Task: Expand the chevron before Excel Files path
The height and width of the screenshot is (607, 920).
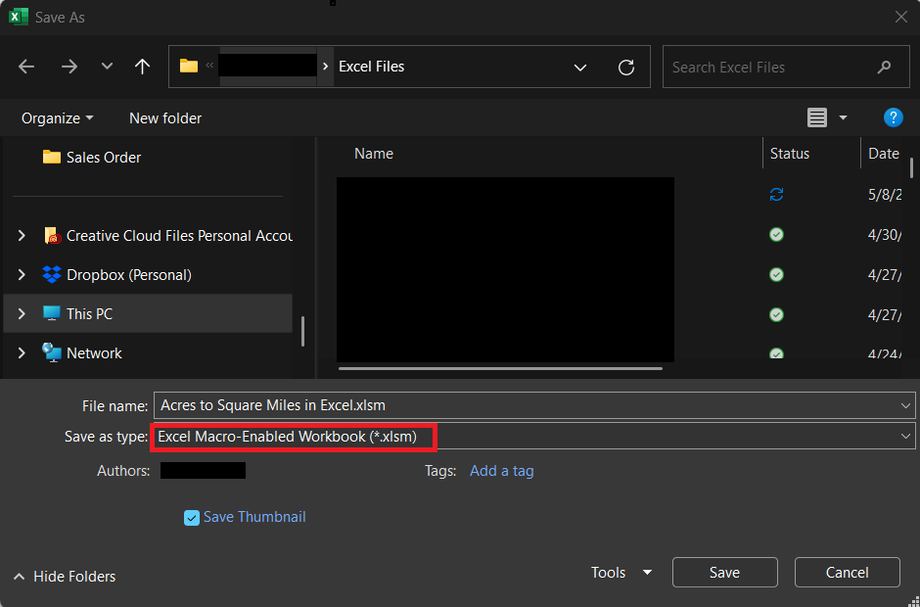Action: 326,67
